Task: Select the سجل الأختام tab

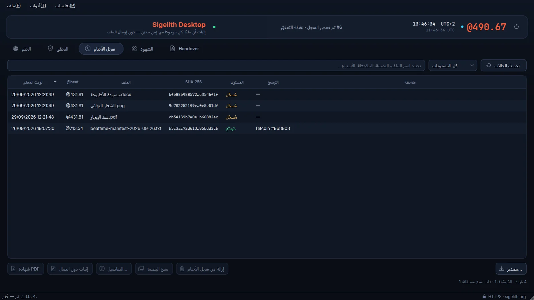Action: coord(101,49)
